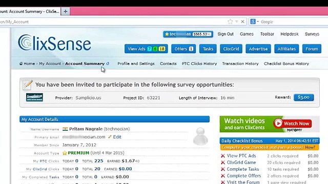The width and height of the screenshot is (328, 184).
Task: Go to Helpdesk
Action: 290,34
